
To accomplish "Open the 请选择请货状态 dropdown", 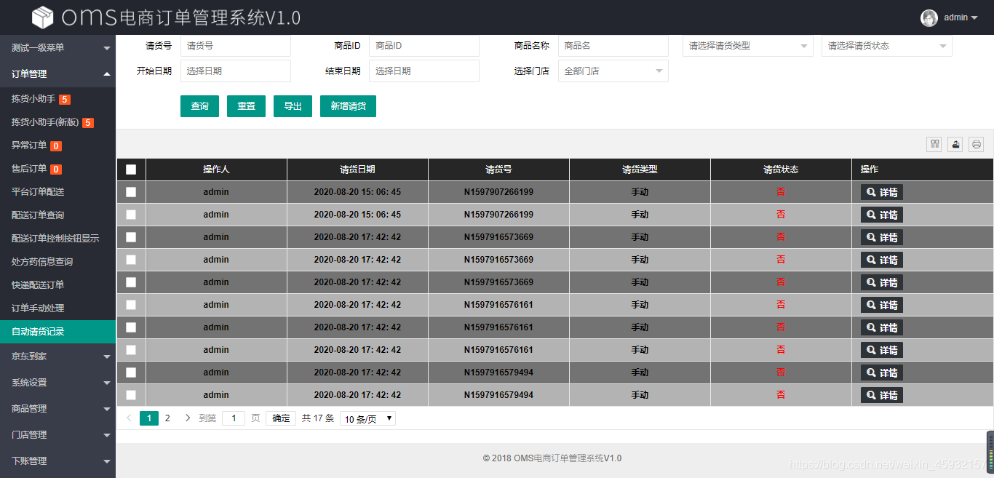I will [887, 46].
